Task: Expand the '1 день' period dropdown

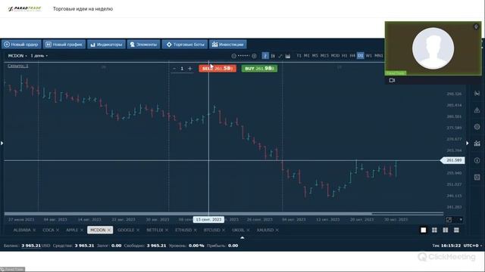Action: (x=39, y=56)
